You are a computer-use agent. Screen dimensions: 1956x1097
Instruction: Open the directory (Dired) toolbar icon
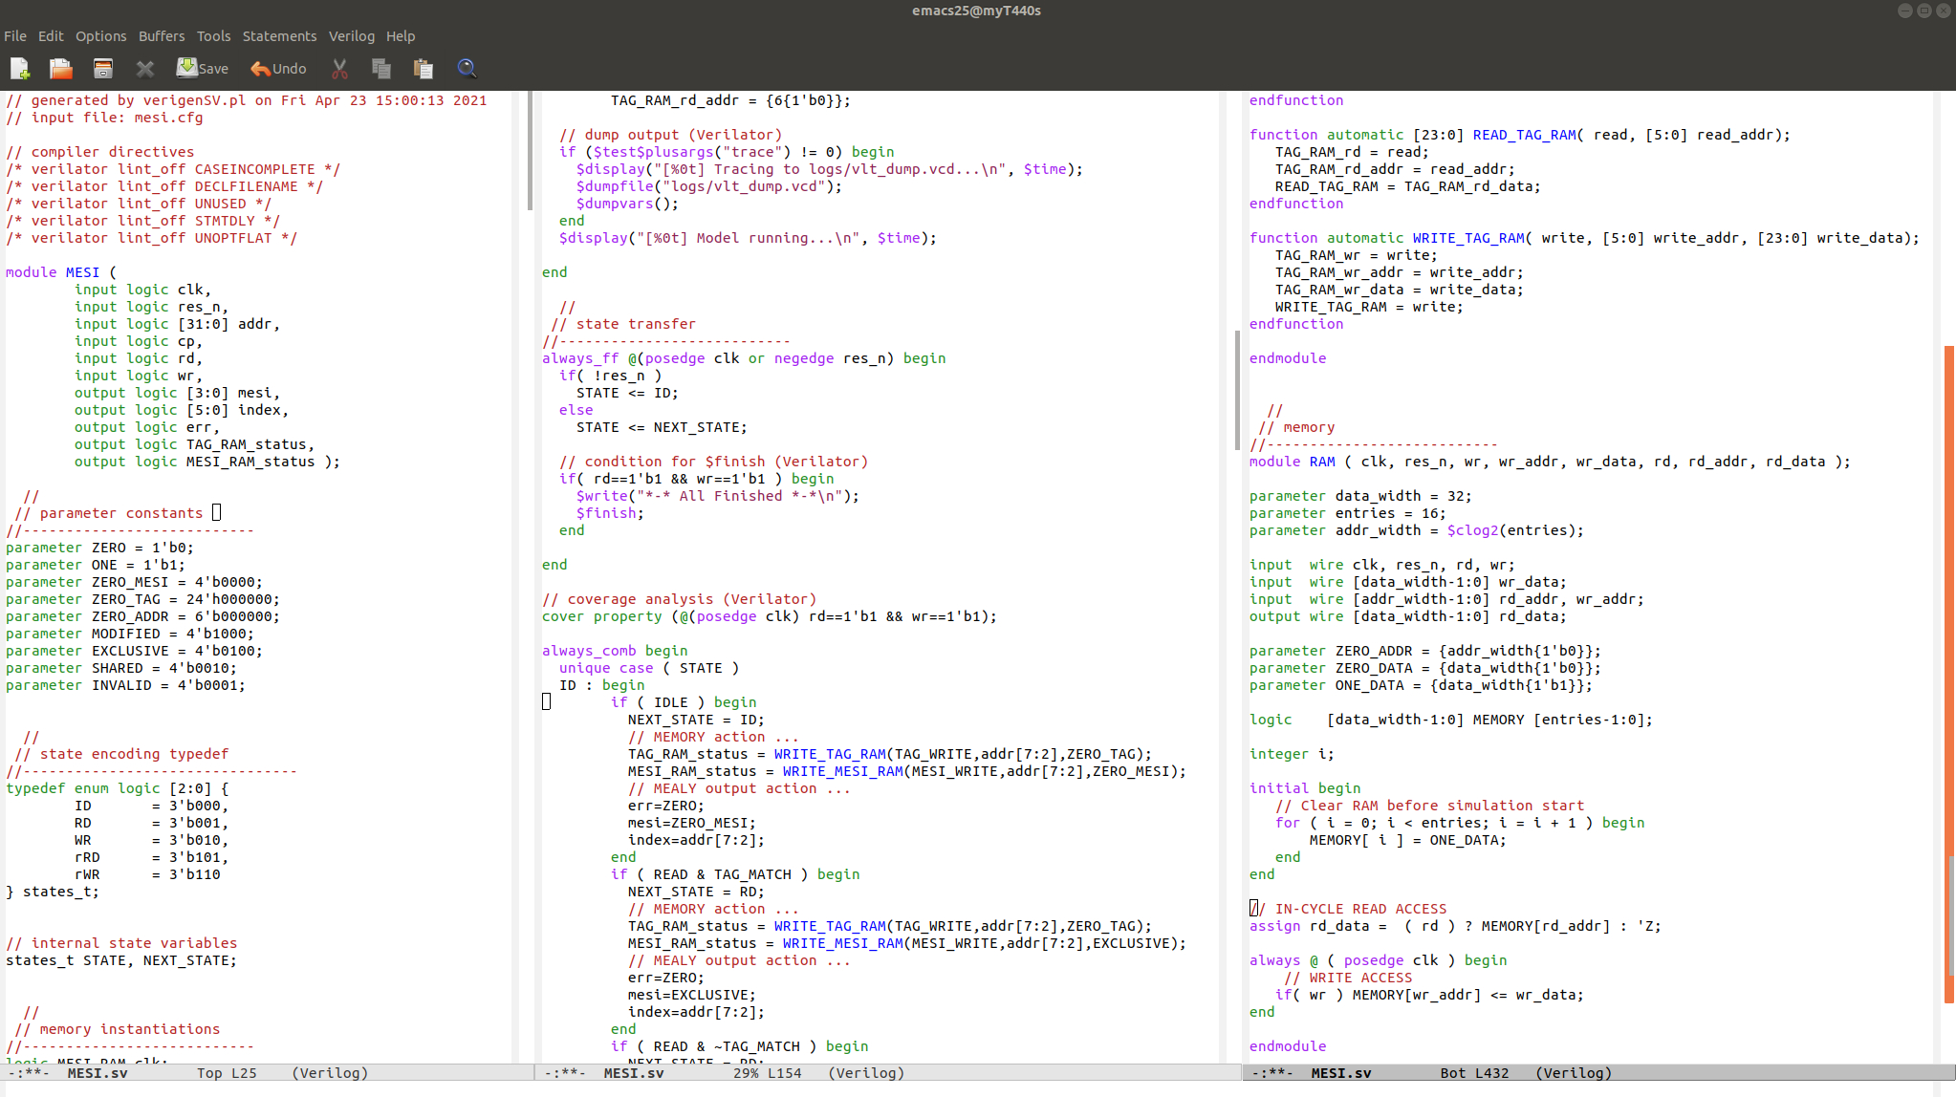[103, 68]
